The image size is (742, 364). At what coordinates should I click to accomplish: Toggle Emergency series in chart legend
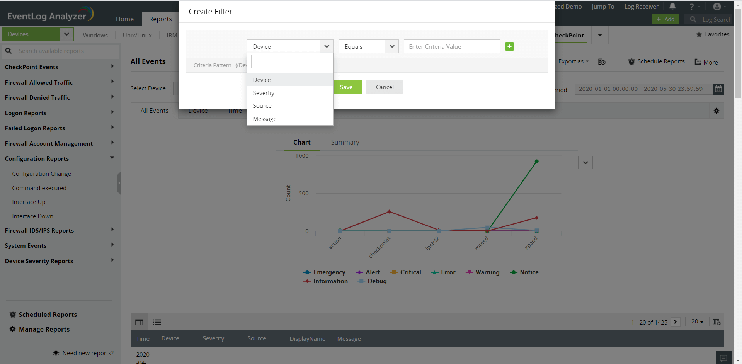324,272
